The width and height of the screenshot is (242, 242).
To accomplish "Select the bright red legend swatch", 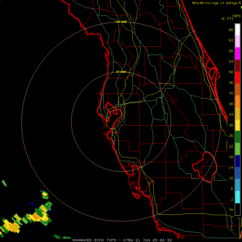I will click(x=237, y=77).
